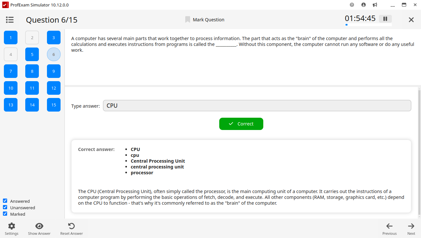421x238 pixels.
Task: Open Settings gear icon
Action: click(12, 226)
